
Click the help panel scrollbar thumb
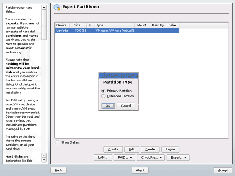(44, 25)
